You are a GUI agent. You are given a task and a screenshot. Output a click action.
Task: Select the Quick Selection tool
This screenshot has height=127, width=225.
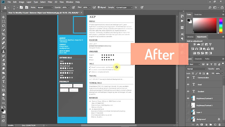(4, 30)
